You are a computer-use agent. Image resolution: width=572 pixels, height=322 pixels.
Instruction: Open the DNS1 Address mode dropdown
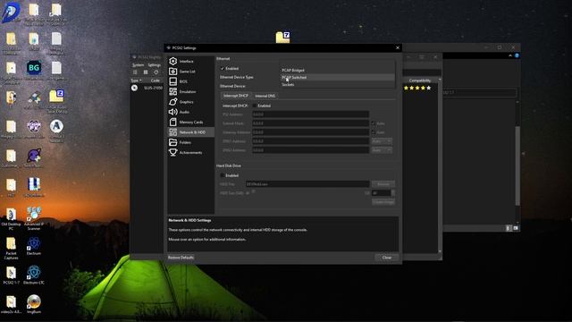pos(382,141)
